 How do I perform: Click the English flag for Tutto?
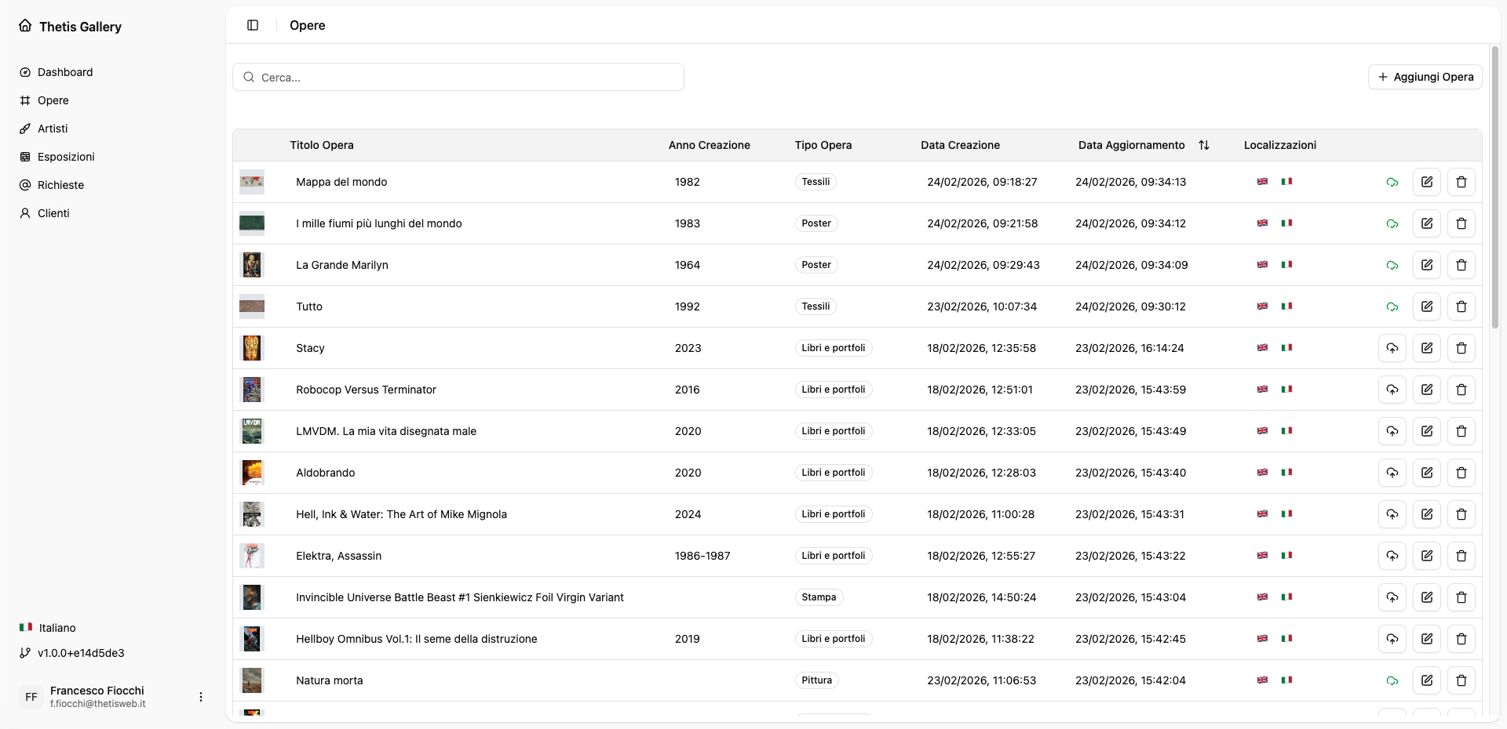pyautogui.click(x=1262, y=306)
